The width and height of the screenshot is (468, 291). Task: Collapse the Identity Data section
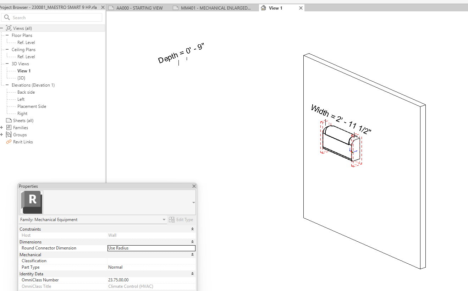(192, 274)
